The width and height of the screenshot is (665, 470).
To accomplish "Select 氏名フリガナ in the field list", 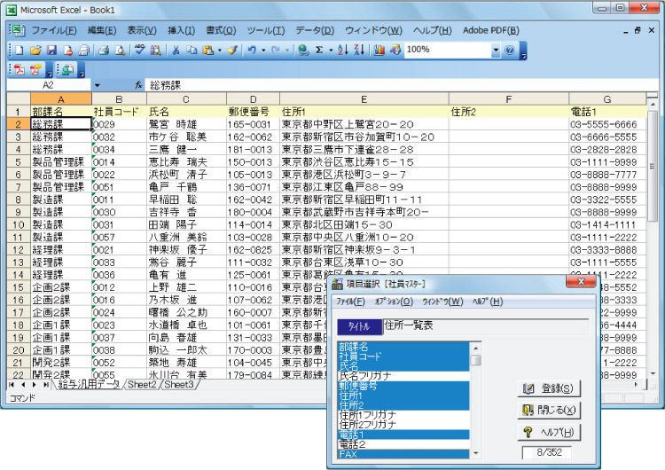I will 403,376.
